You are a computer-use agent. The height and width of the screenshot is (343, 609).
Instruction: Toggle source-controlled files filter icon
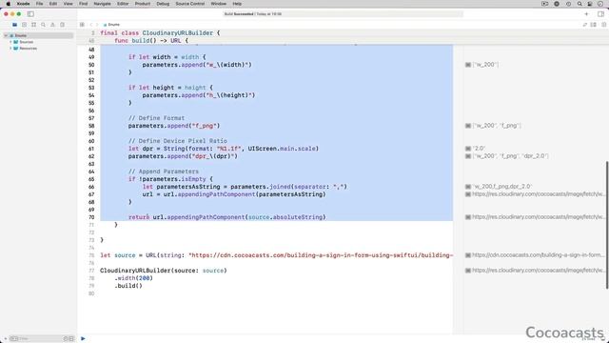(x=71, y=339)
